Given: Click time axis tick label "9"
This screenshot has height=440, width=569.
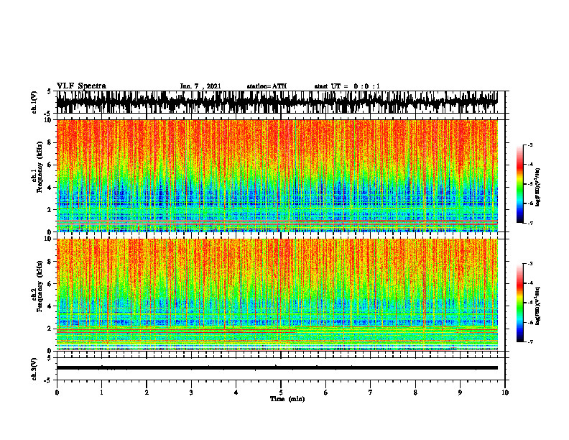Looking at the screenshot, I should tap(460, 393).
